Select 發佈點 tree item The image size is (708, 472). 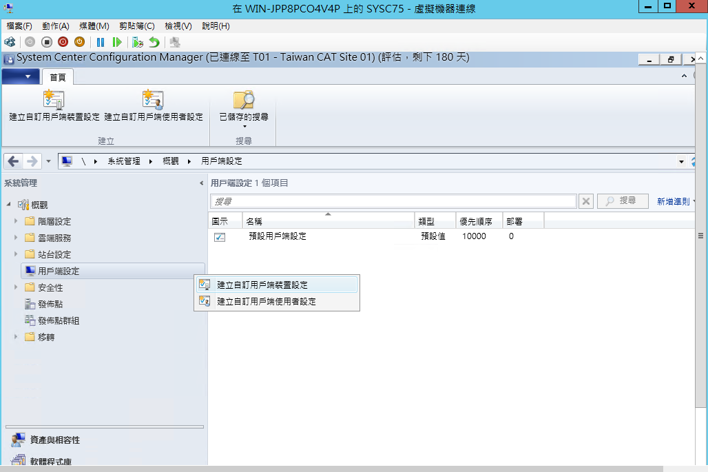click(x=44, y=304)
